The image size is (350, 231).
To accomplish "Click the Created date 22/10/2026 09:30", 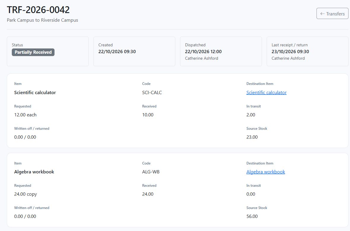I will tap(117, 52).
